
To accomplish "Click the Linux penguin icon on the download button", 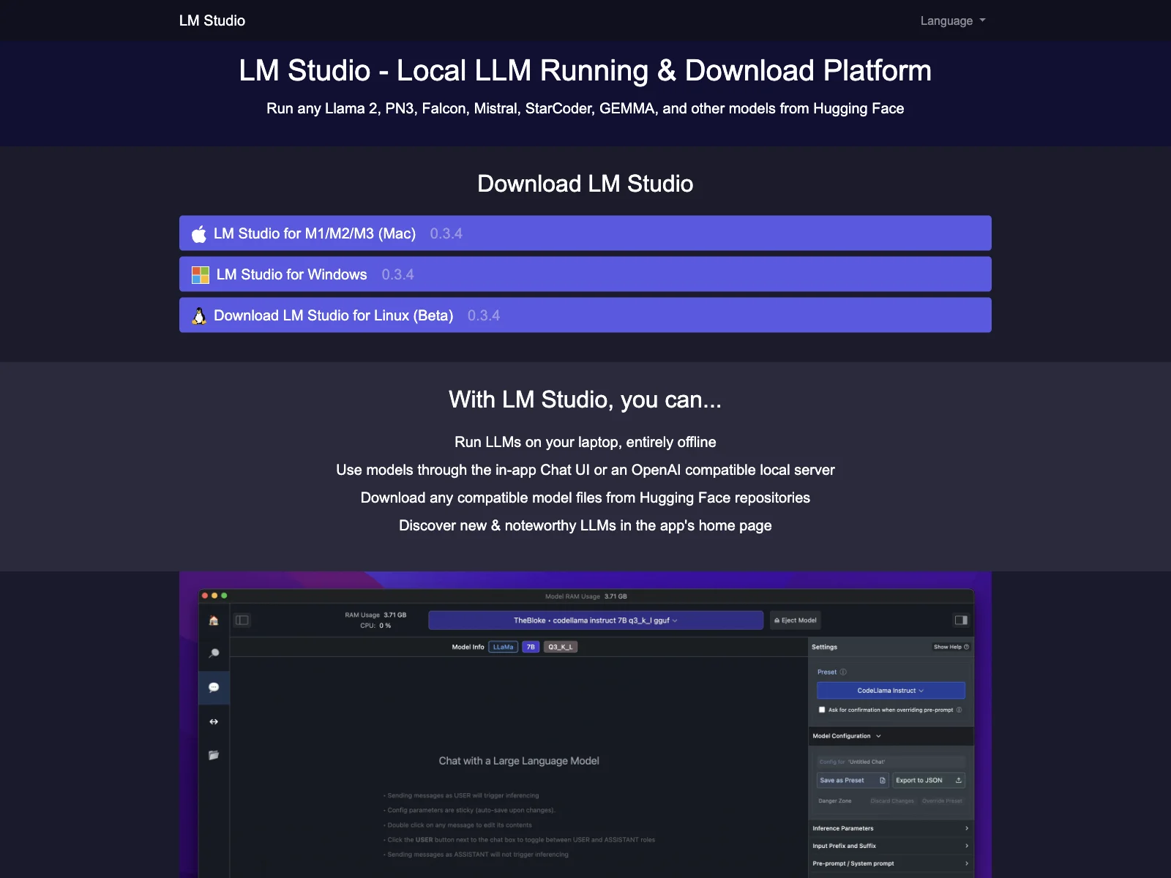I will (199, 315).
